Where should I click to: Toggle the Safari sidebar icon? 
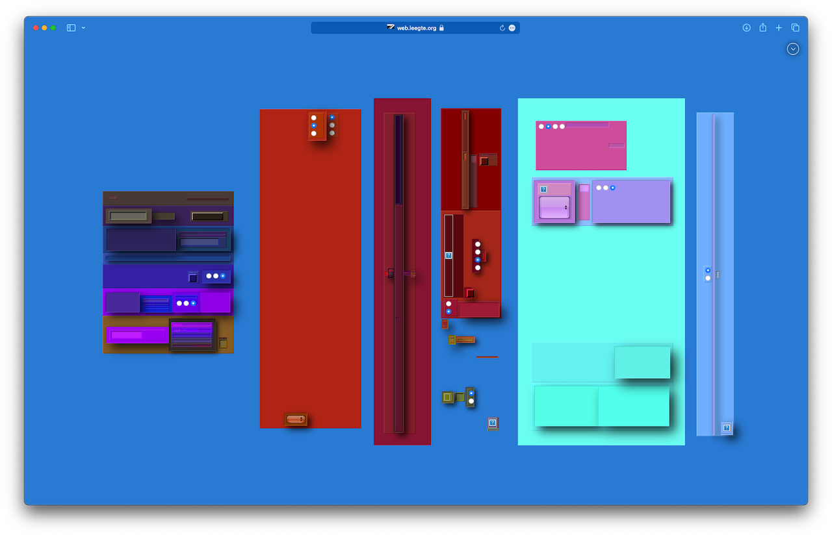point(71,28)
